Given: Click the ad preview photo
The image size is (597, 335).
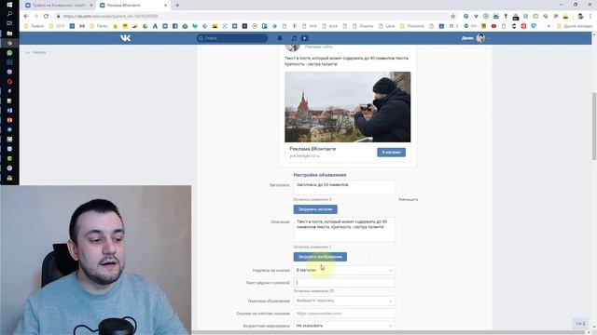Looking at the screenshot, I should [x=348, y=107].
